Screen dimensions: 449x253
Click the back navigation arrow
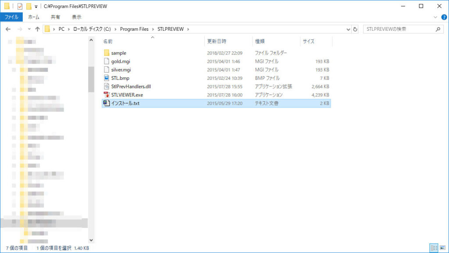[x=8, y=29]
